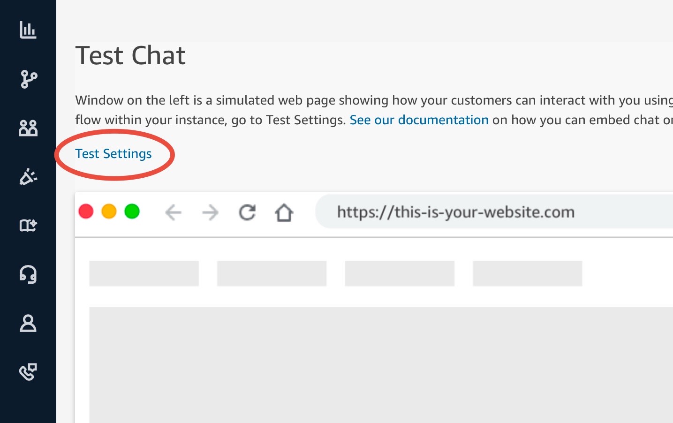The width and height of the screenshot is (673, 423).
Task: Open the single person profile icon
Action: point(28,323)
